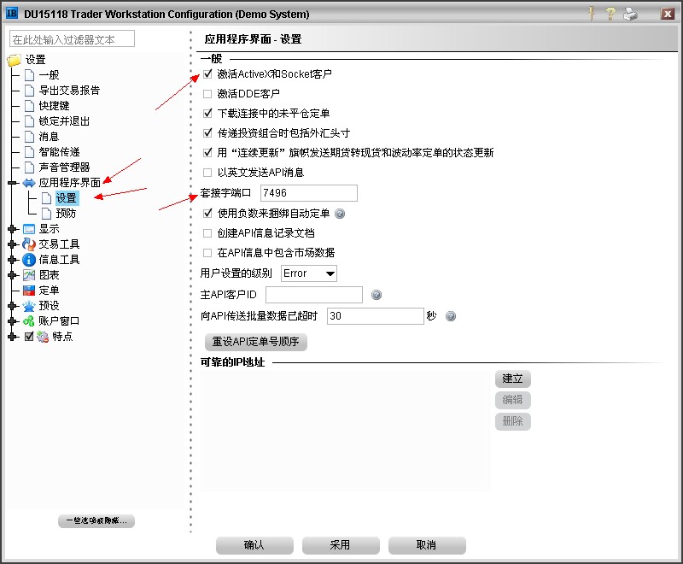683x564 pixels.
Task: Expand the 信息工具 tree node
Action: [x=13, y=260]
